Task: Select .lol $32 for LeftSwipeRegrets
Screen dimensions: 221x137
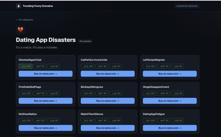Action: 150,66
